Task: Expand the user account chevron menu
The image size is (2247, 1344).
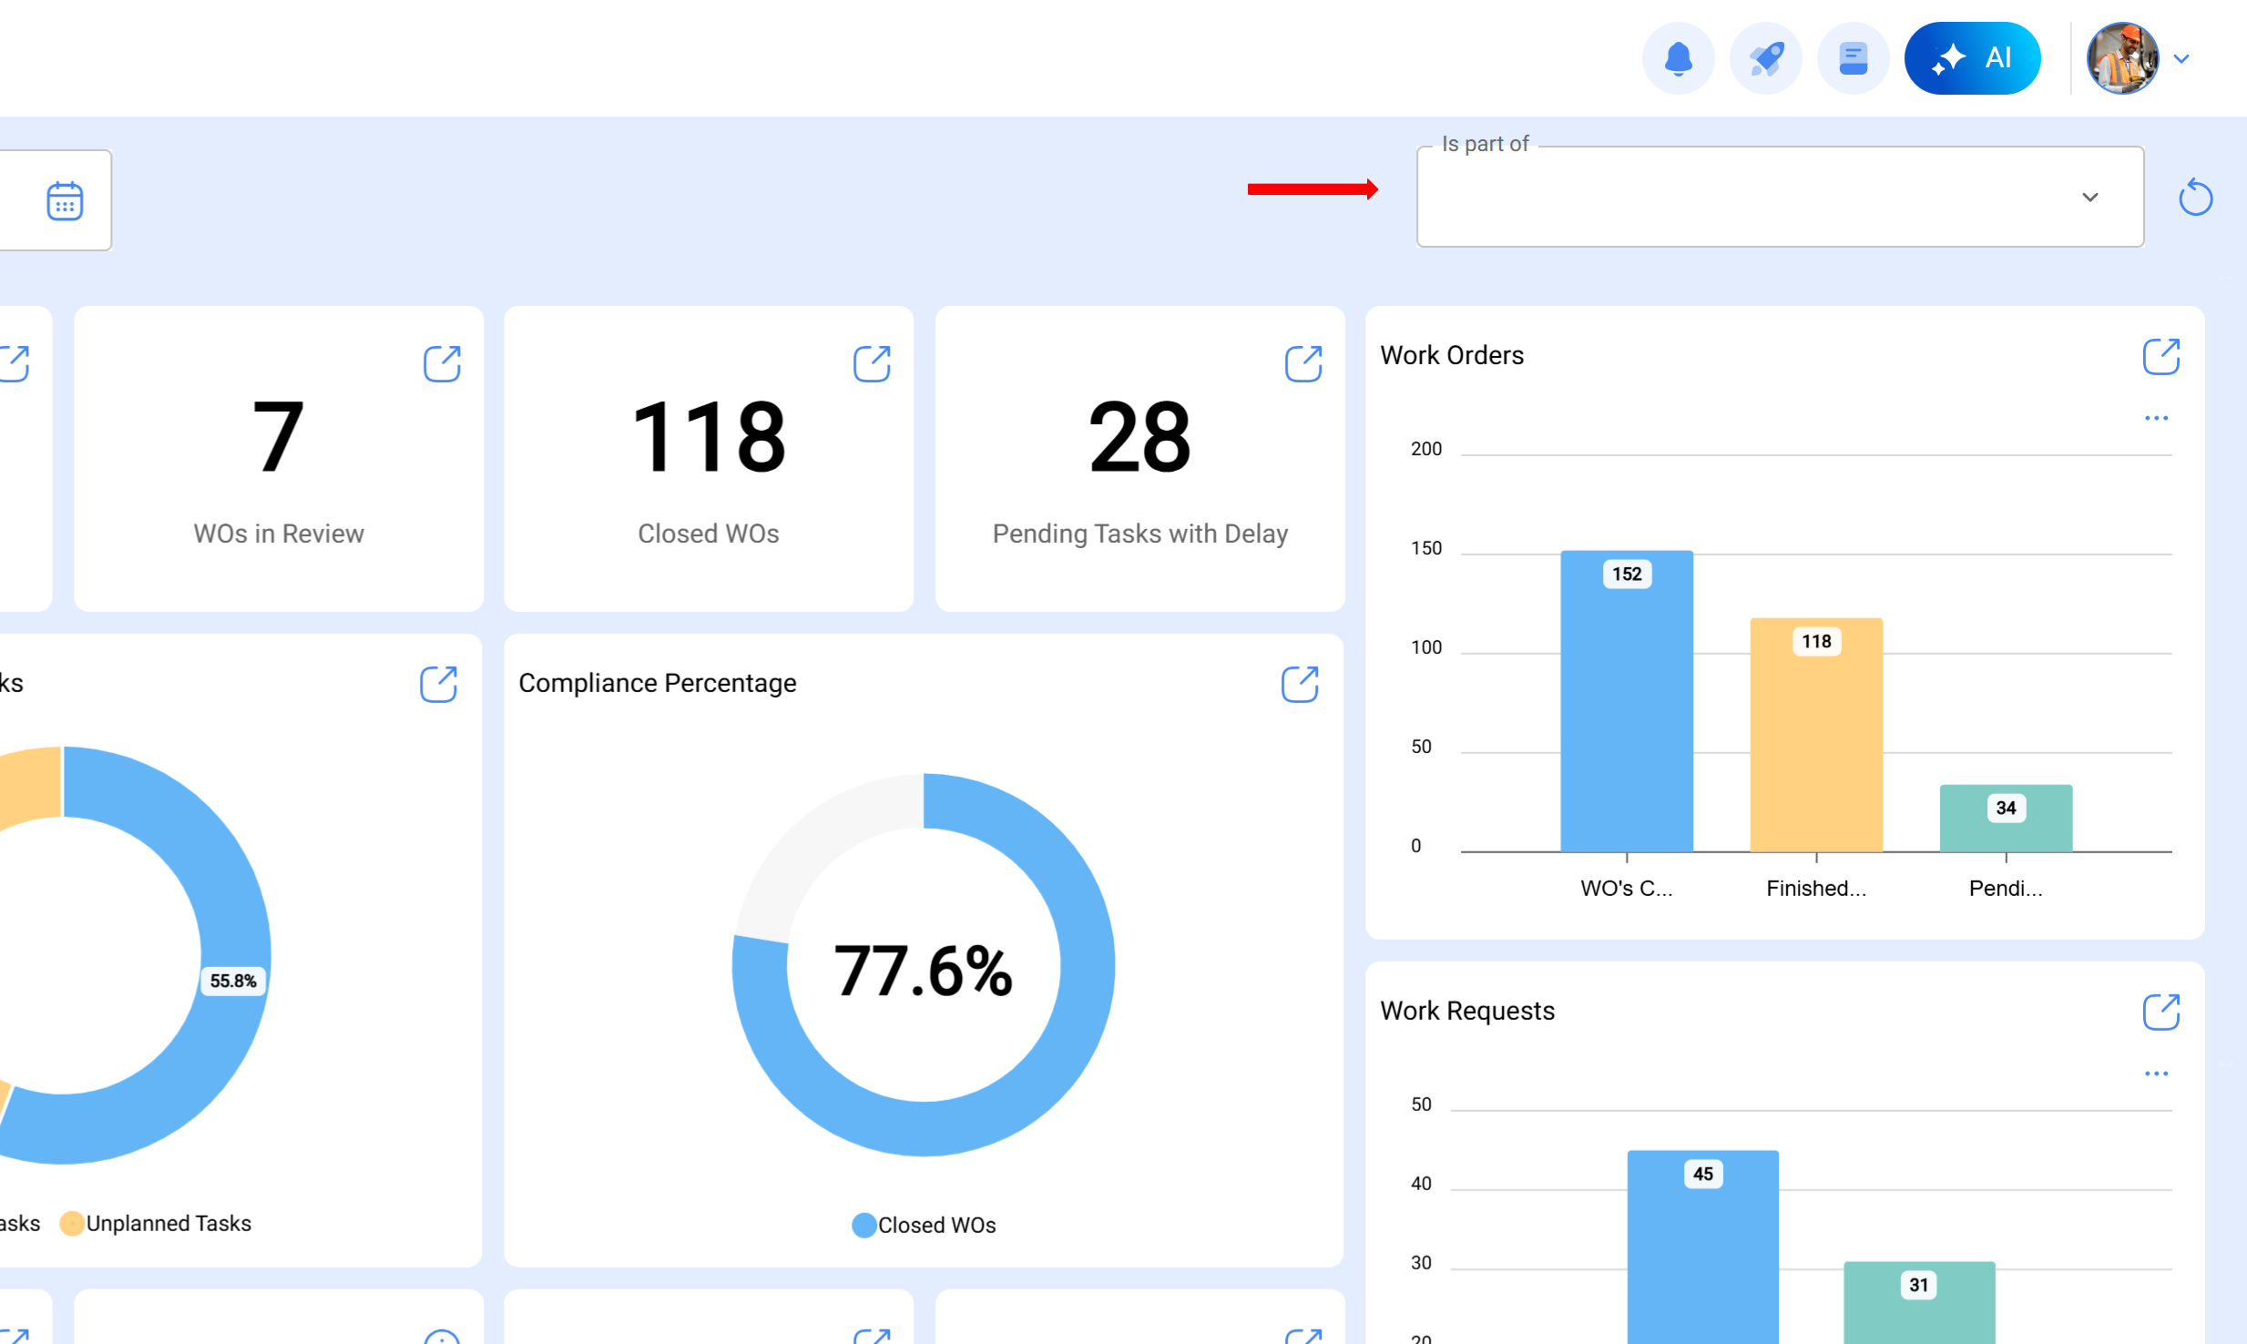Action: pyautogui.click(x=2181, y=59)
